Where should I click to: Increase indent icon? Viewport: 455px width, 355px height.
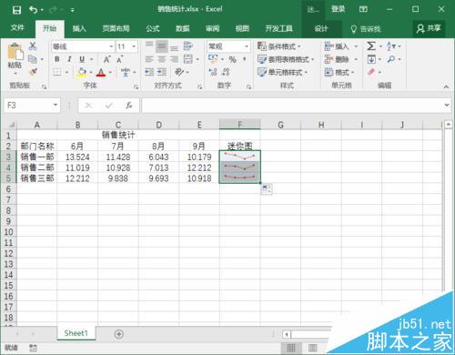(x=162, y=72)
